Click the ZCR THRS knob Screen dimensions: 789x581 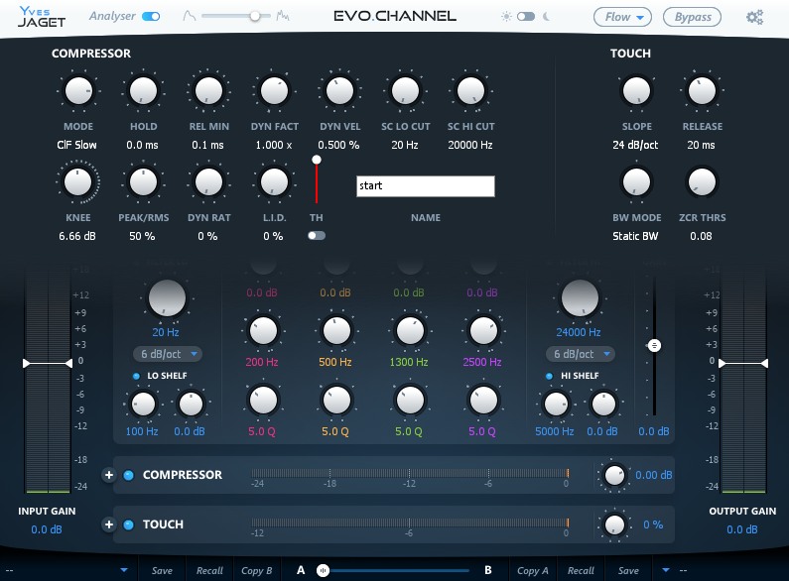tap(702, 182)
